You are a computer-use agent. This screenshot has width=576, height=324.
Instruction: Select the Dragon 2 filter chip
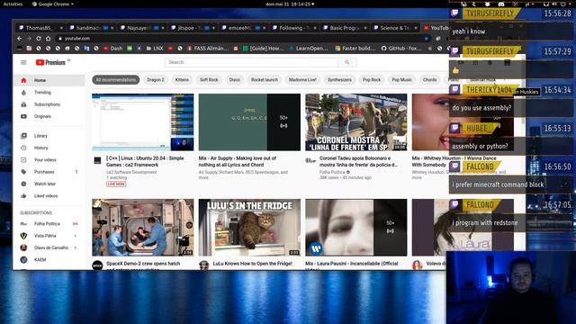pyautogui.click(x=156, y=80)
